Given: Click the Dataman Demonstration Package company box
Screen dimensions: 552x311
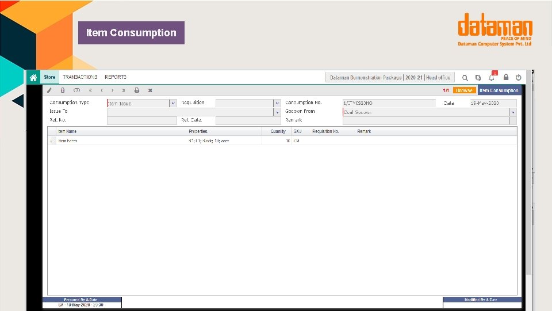Looking at the screenshot, I should [390, 77].
